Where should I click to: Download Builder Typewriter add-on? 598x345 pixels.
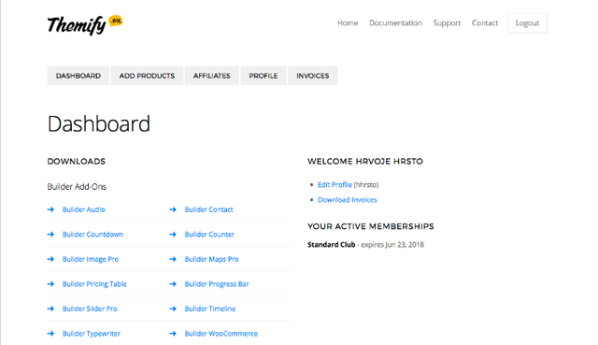coord(92,334)
